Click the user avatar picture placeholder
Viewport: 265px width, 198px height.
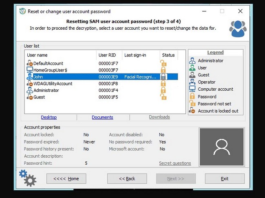(221, 148)
